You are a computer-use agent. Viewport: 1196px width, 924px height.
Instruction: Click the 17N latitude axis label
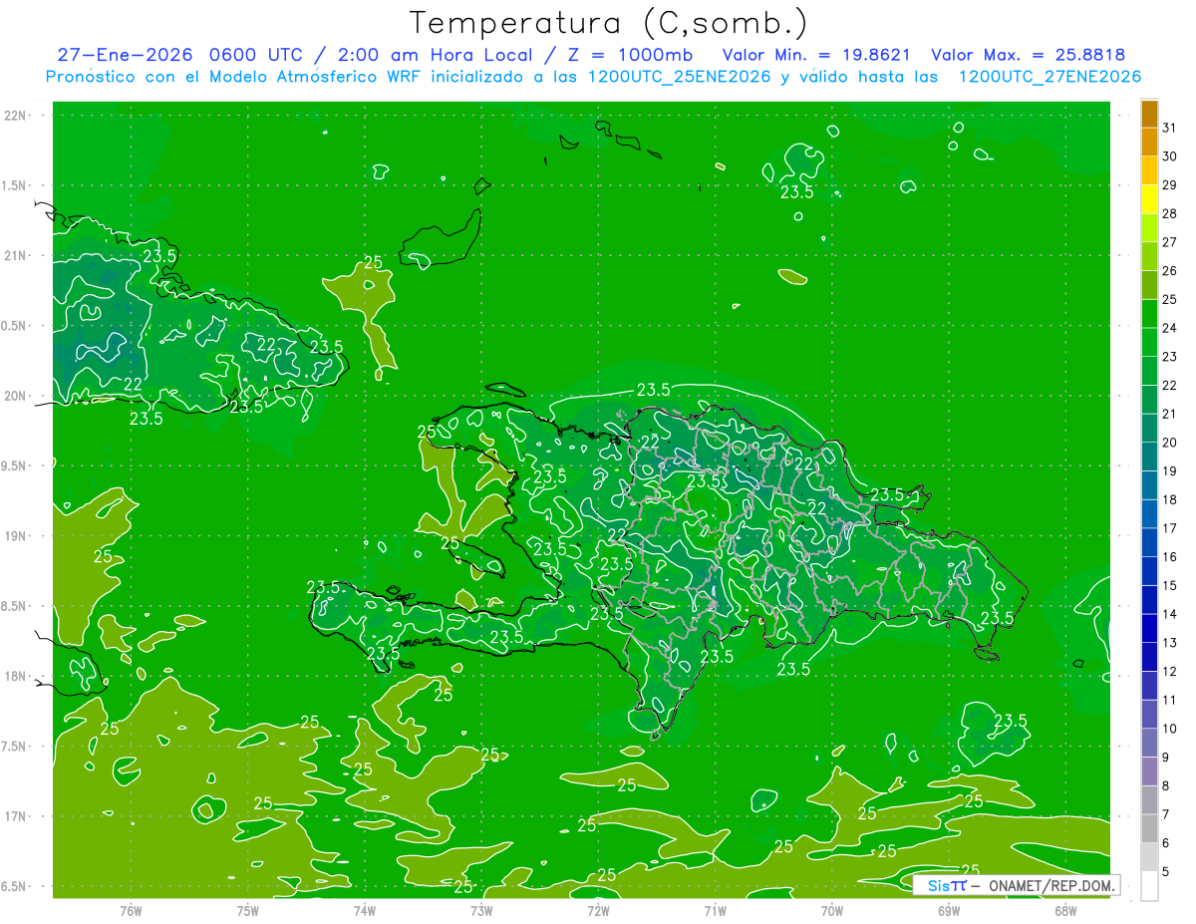click(x=16, y=816)
